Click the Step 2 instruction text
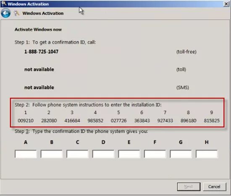This screenshot has height=196, width=231. coord(88,105)
